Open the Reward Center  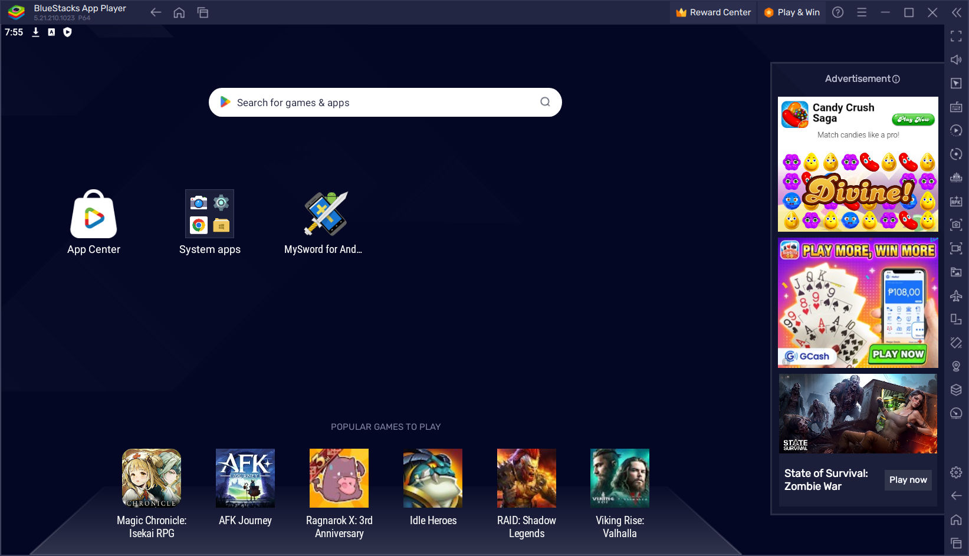pyautogui.click(x=714, y=12)
